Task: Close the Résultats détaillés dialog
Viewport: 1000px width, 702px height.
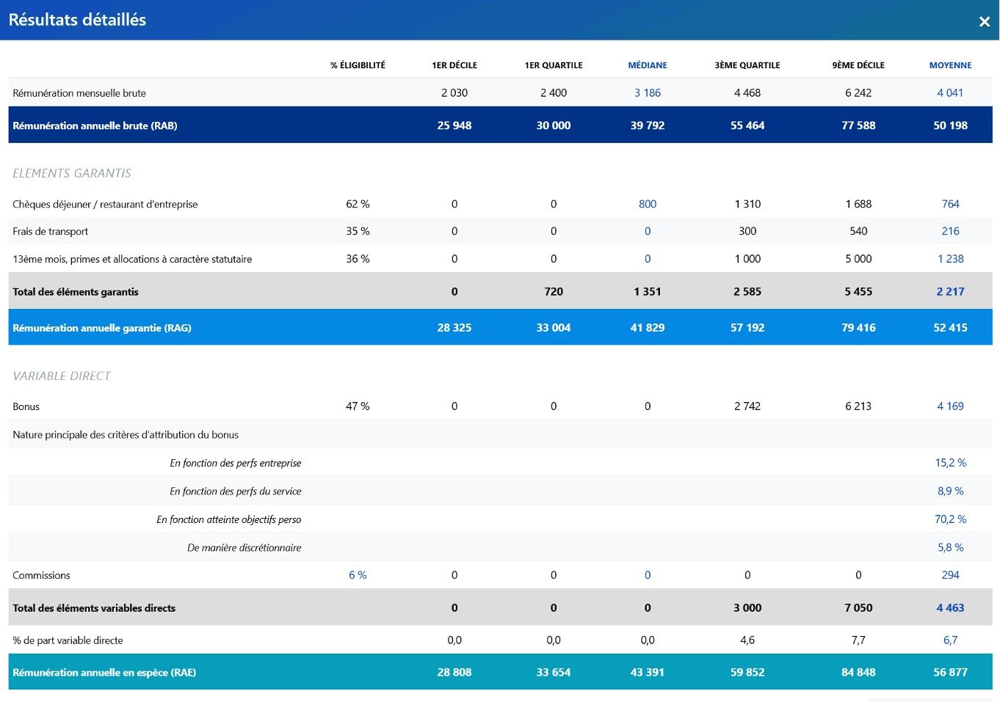Action: tap(985, 22)
